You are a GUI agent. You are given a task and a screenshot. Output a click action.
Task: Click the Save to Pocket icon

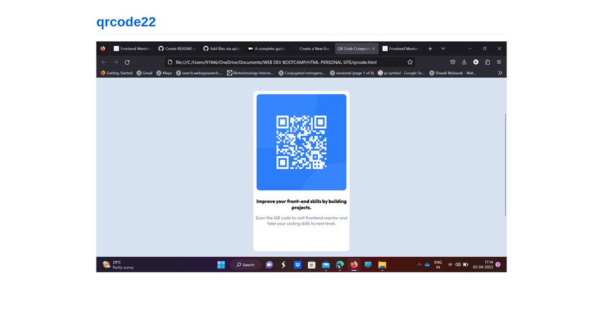click(453, 62)
